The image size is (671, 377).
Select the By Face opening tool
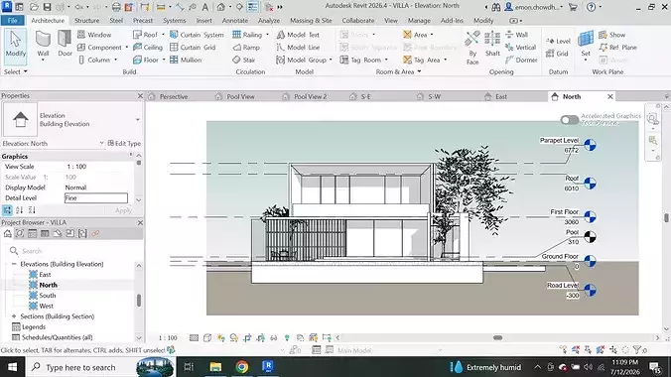click(x=472, y=48)
